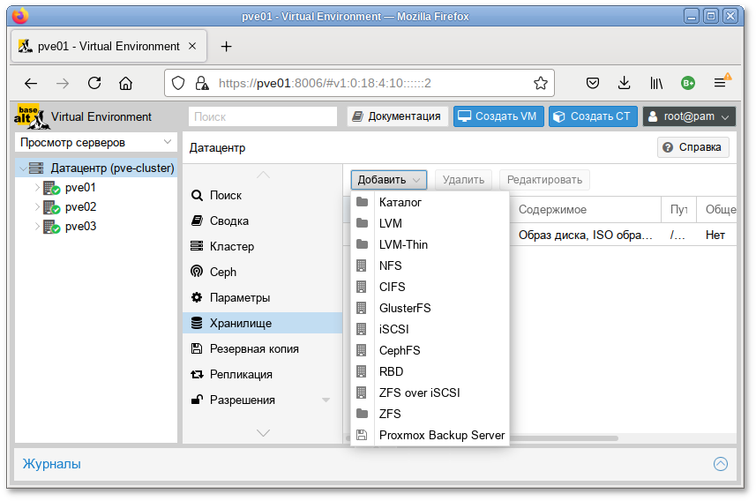Choose GlusterFS storage type

430,308
